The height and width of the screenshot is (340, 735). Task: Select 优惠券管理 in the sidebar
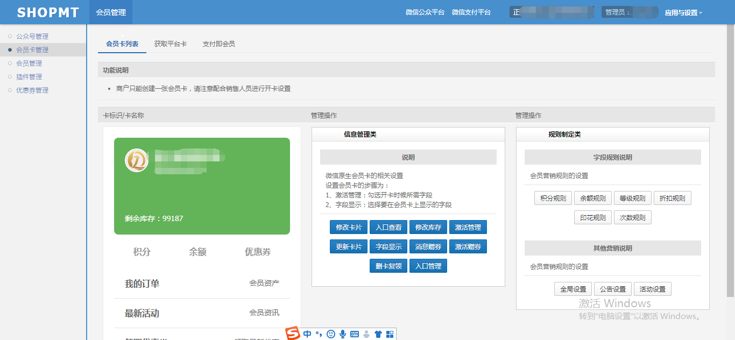[32, 90]
